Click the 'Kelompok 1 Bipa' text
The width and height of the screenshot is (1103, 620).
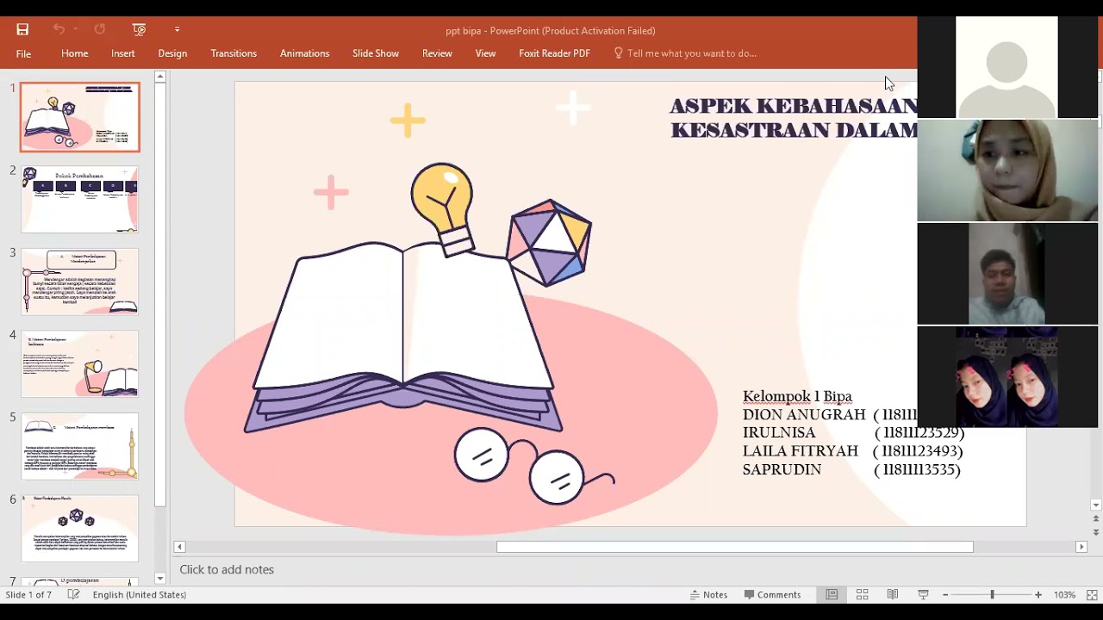(x=797, y=396)
